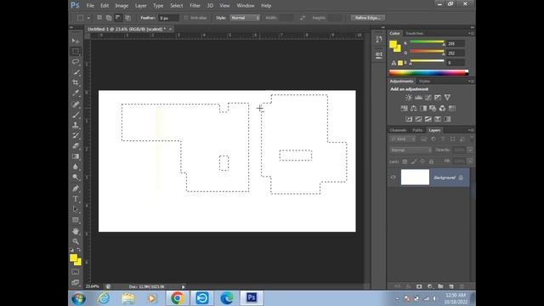Select the Clone Stamp tool
Viewport: 544px width, 306px height.
coord(76,125)
